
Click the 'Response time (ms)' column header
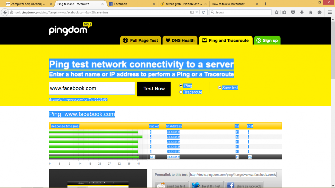pyautogui.click(x=65, y=126)
